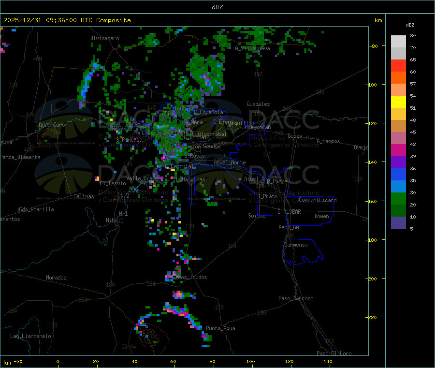Select the Punta_Agua place label
Viewport: 435px width, 368px height.
[x=220, y=328]
